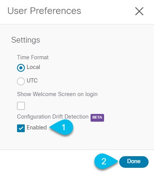Click the Configuration Drift Detection label
The image size is (154, 174).
[53, 117]
